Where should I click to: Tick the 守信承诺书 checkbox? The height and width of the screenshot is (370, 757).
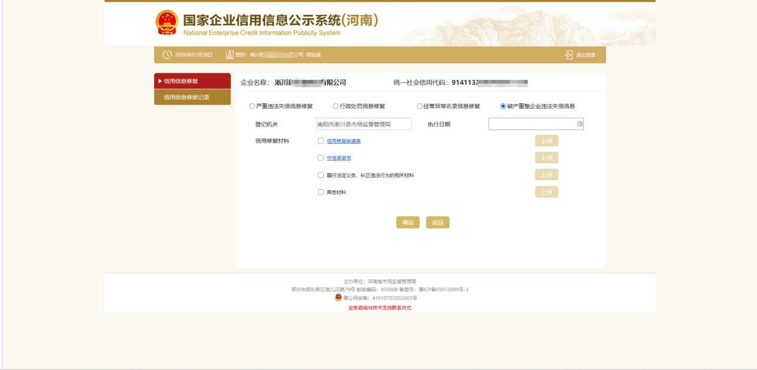pos(321,158)
